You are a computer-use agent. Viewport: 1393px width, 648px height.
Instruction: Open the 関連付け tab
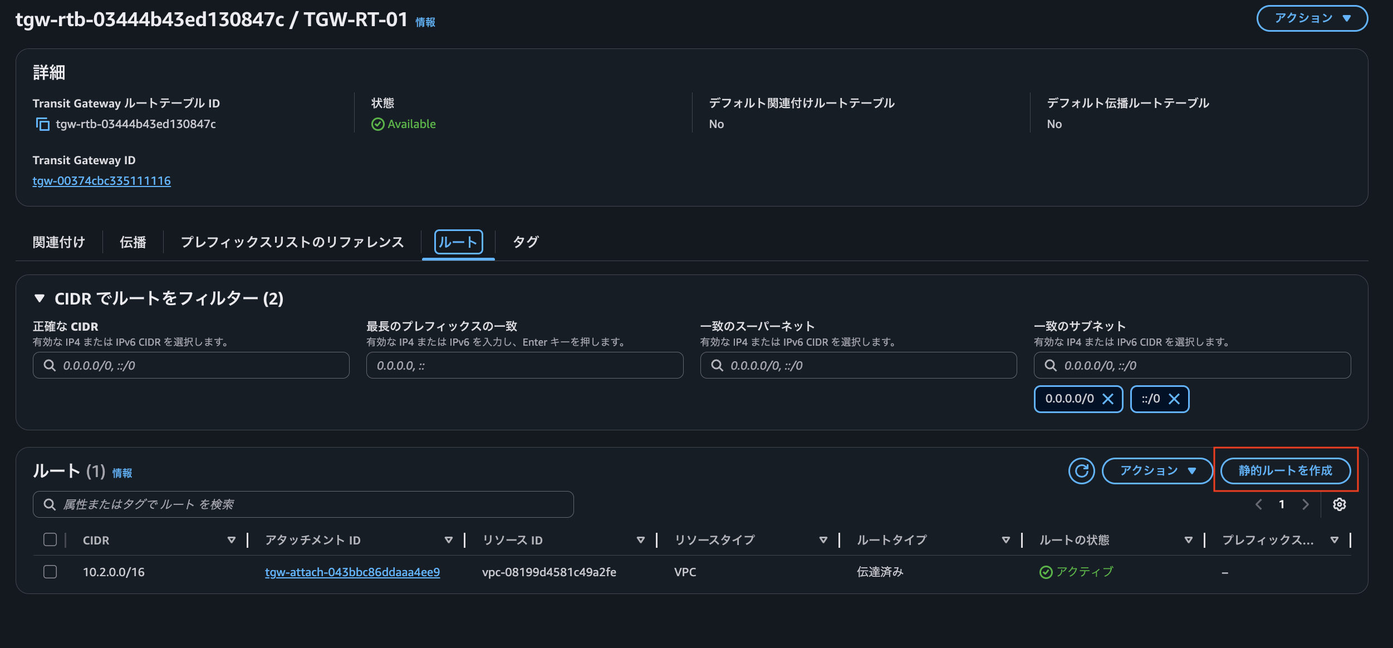[59, 242]
